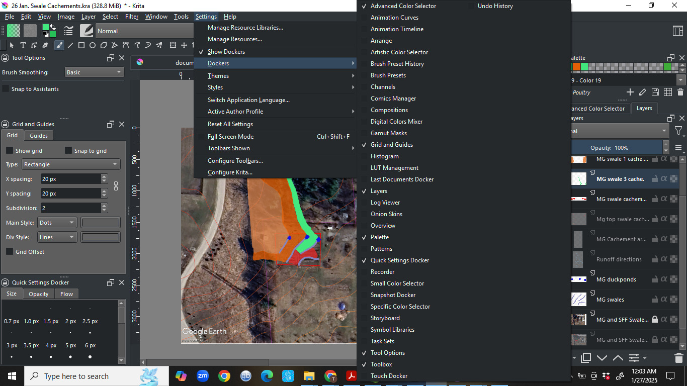This screenshot has width=687, height=386.
Task: Select the Text tool in the toolbox
Action: click(x=23, y=45)
